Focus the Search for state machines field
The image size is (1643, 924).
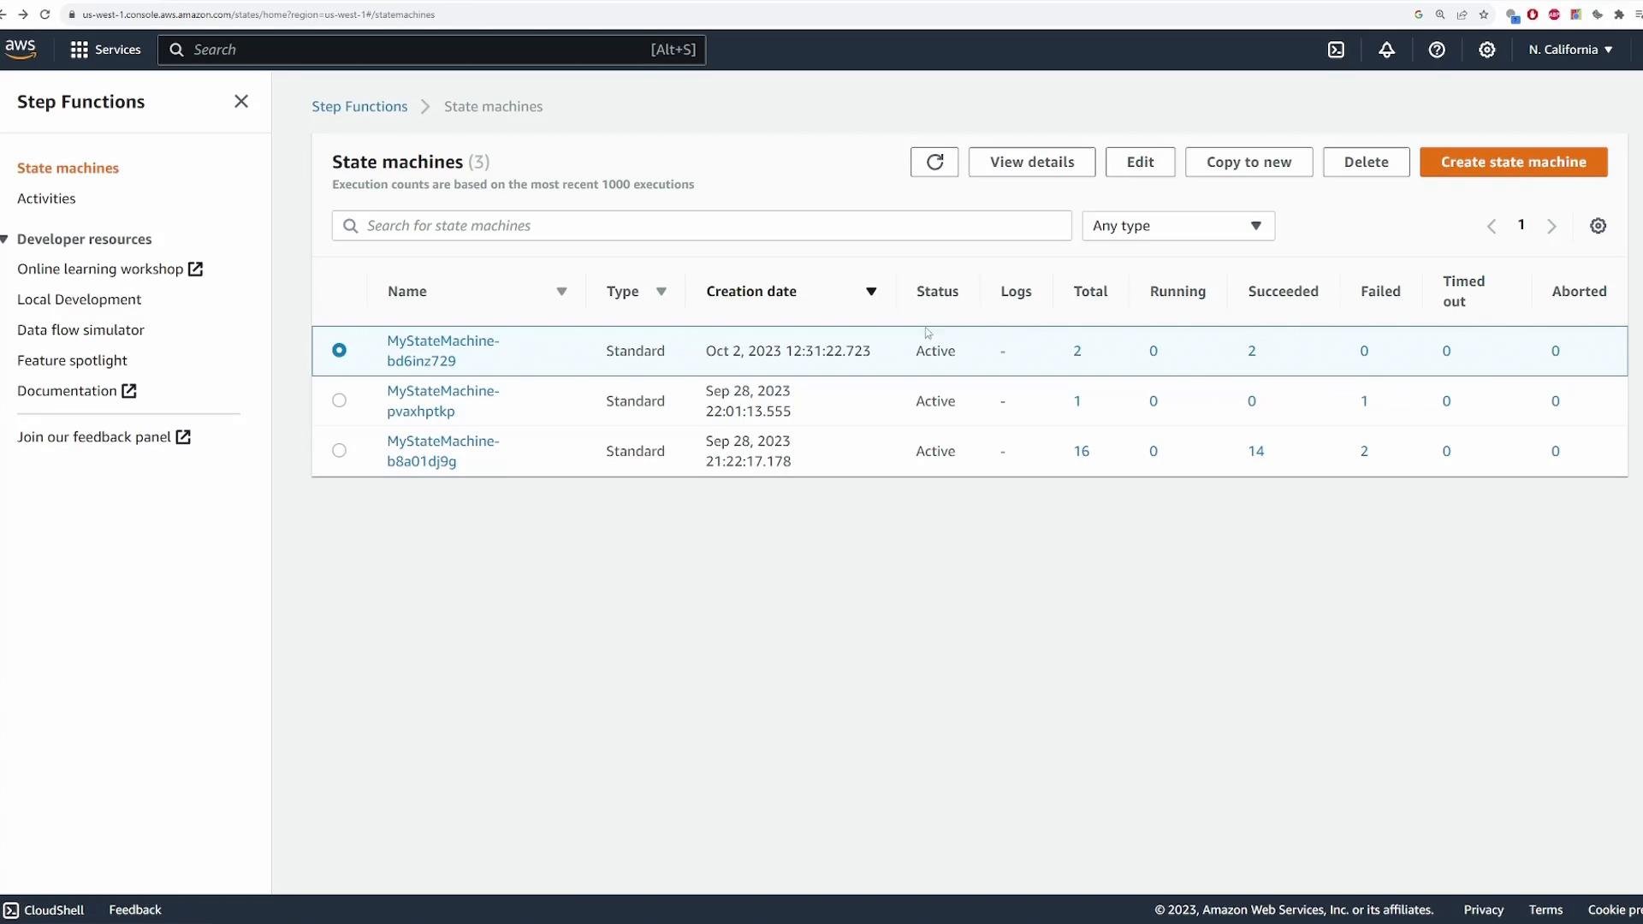coord(702,226)
